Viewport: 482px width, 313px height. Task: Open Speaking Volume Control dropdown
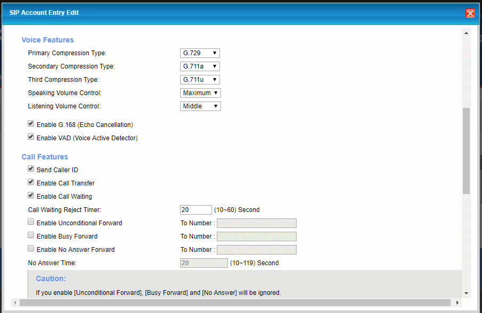200,93
